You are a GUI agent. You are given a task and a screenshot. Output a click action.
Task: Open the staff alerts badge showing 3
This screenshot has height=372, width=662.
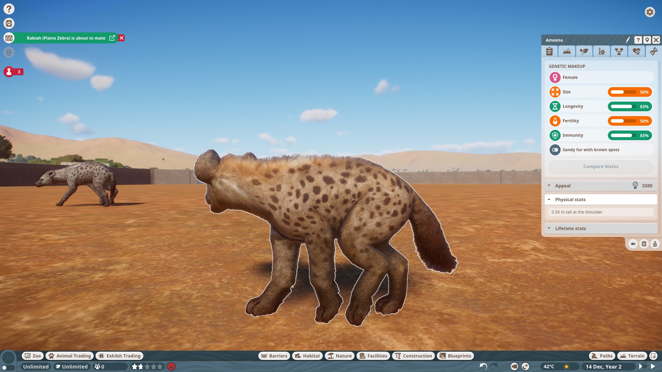[13, 72]
